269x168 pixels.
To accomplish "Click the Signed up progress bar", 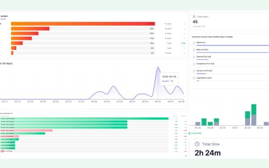I will (233, 45).
